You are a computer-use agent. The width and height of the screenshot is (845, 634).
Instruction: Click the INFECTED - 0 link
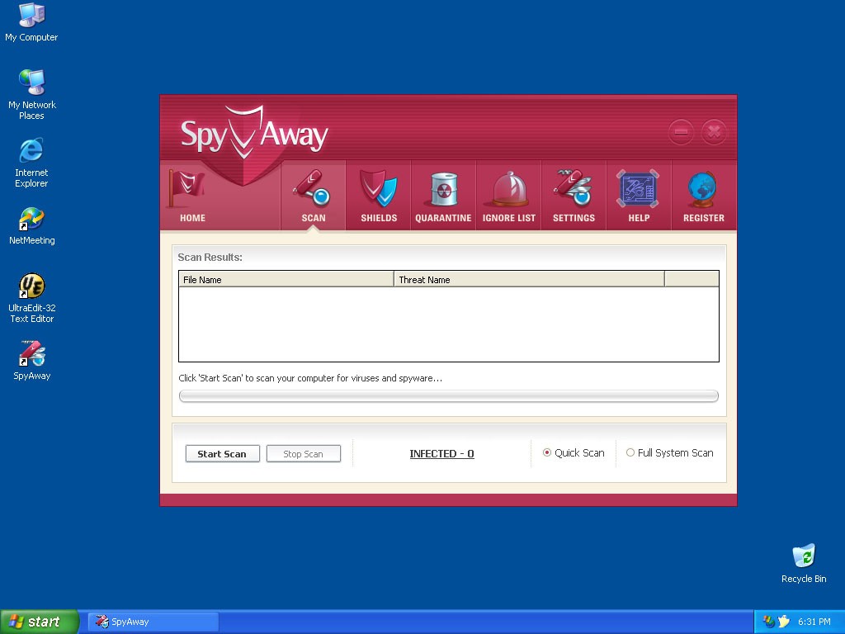pos(441,454)
